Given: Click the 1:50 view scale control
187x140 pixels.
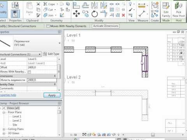Looking at the screenshot, I should [x=74, y=135].
